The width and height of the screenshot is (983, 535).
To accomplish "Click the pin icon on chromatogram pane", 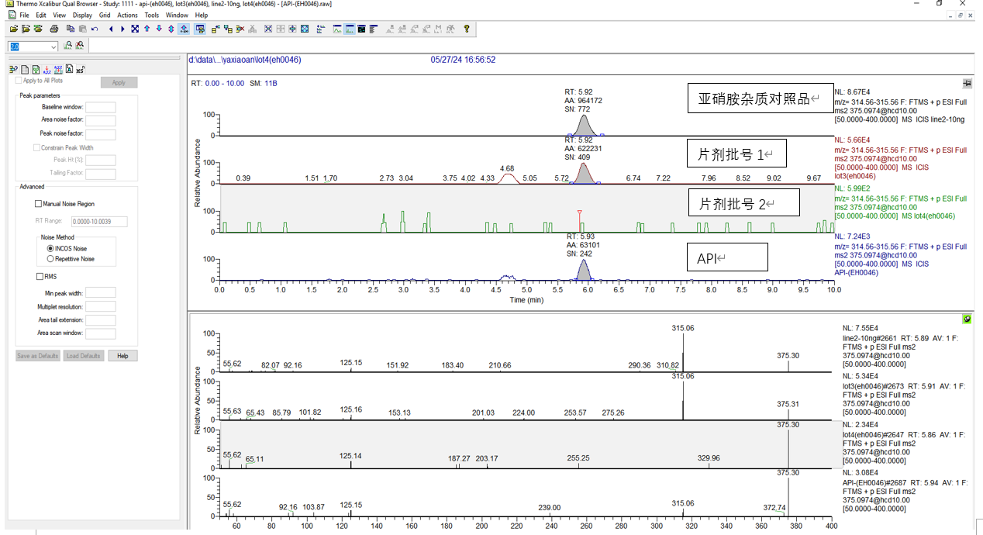I will [x=967, y=83].
